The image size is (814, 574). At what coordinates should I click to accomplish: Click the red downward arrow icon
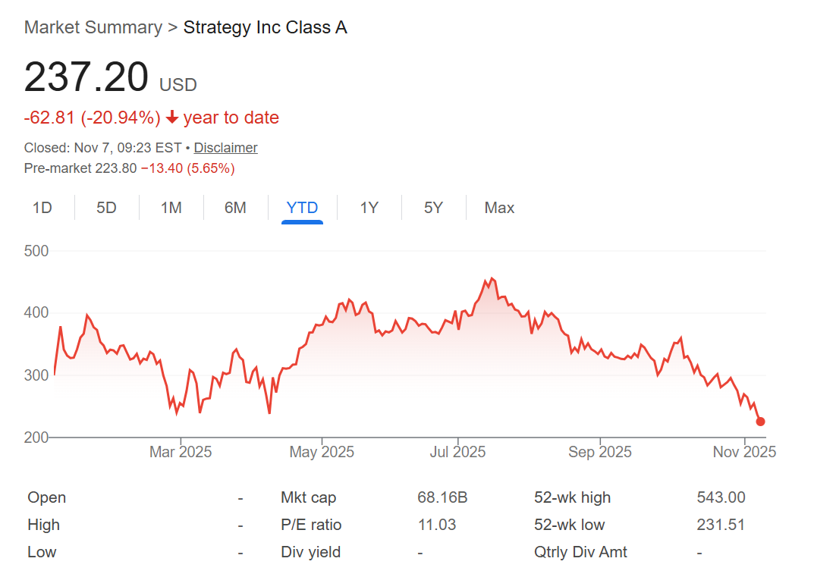(x=173, y=118)
